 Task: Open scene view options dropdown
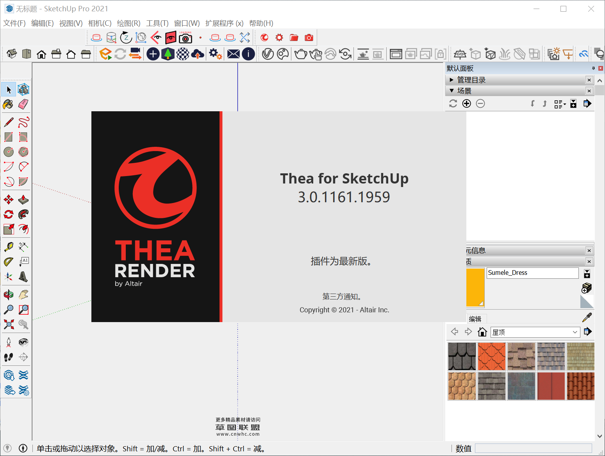coord(560,104)
